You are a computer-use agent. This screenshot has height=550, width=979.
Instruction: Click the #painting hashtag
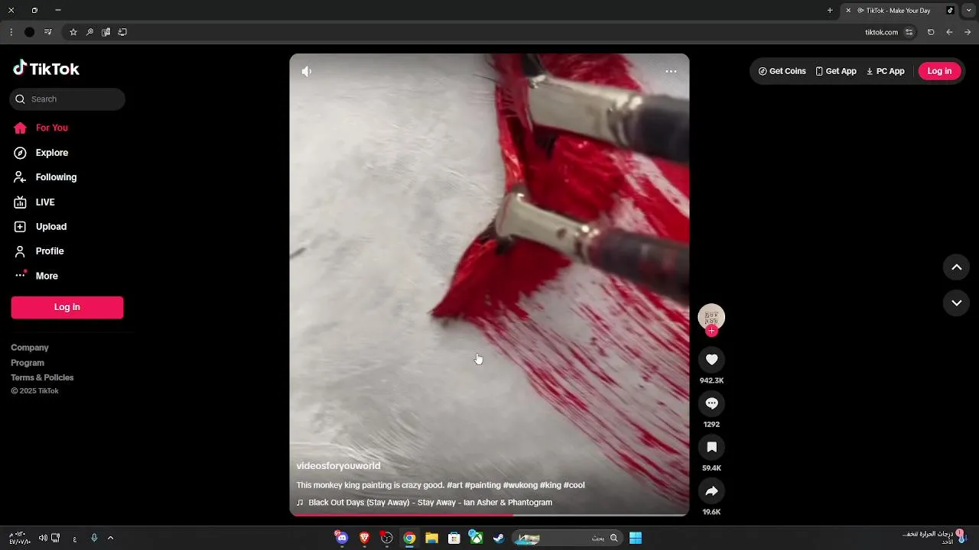[483, 485]
